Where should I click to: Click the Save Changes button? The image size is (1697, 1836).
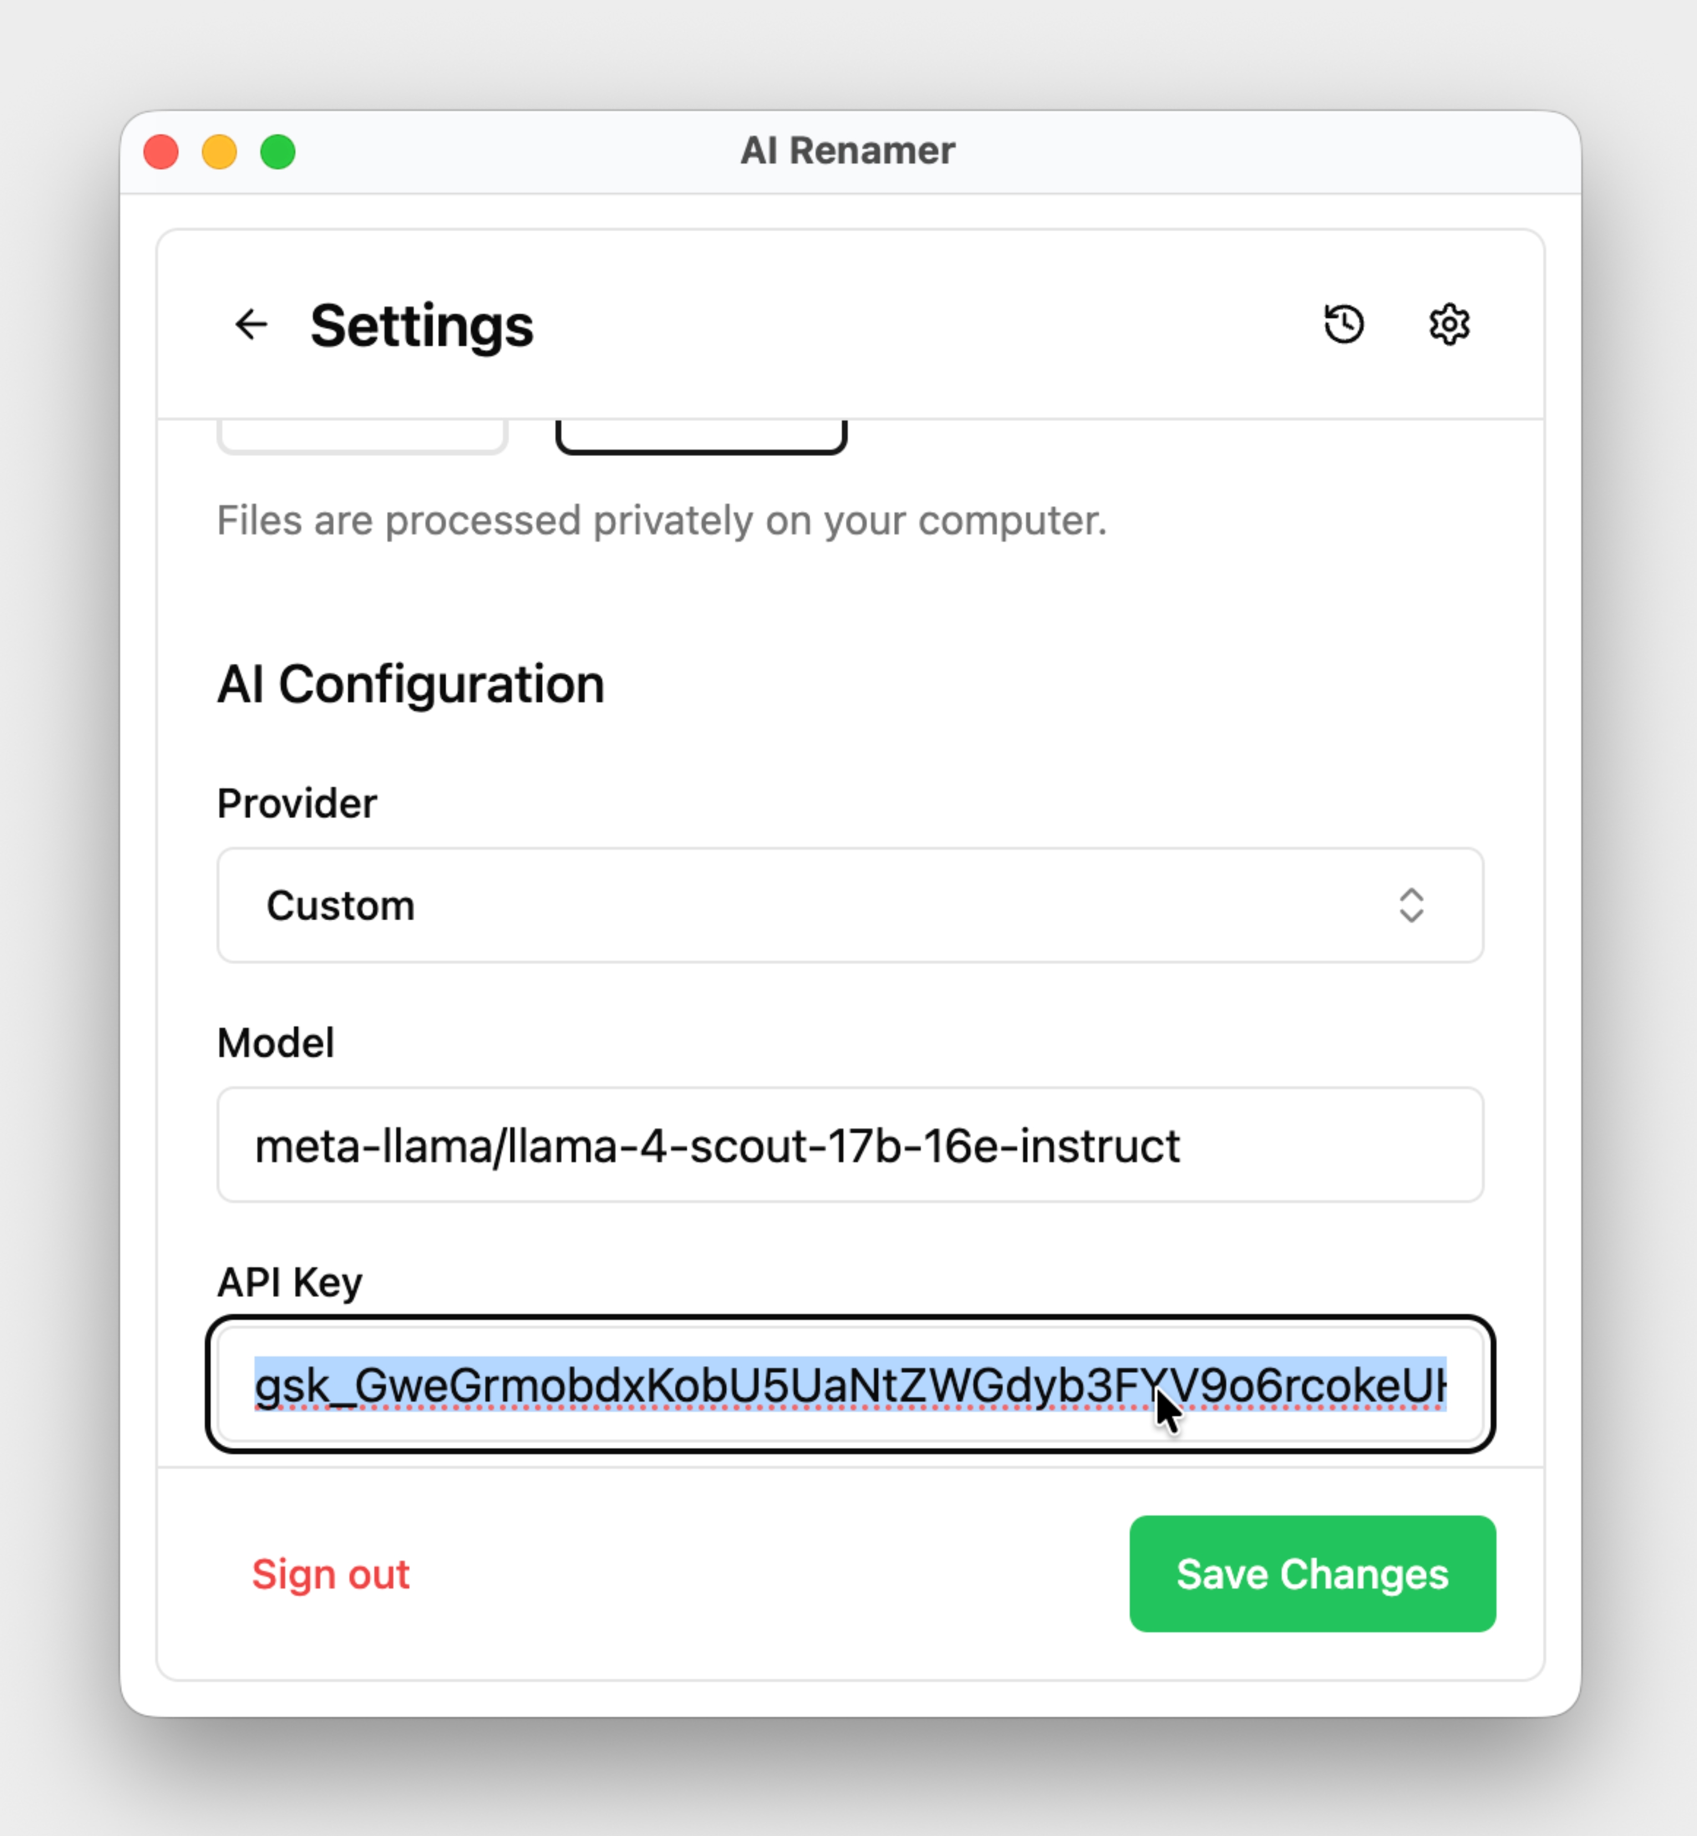1312,1573
